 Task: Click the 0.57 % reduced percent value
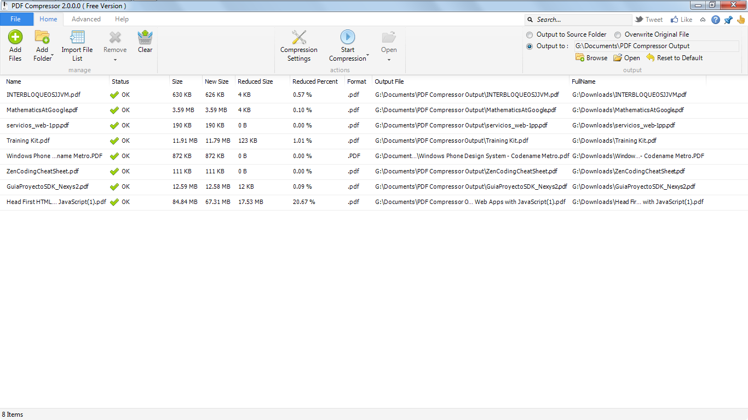(302, 95)
